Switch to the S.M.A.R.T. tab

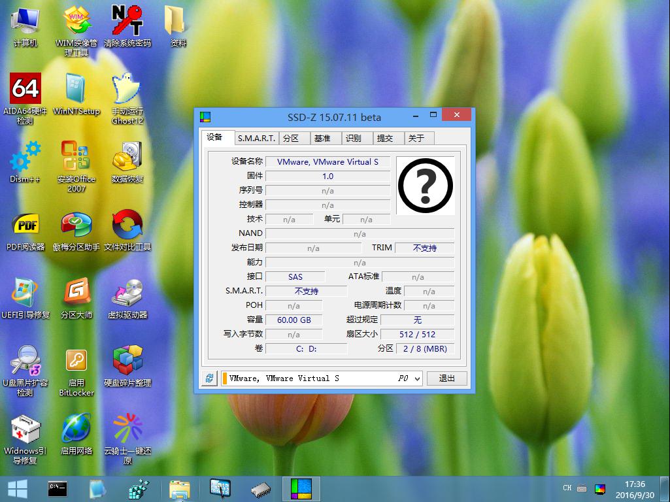click(256, 138)
